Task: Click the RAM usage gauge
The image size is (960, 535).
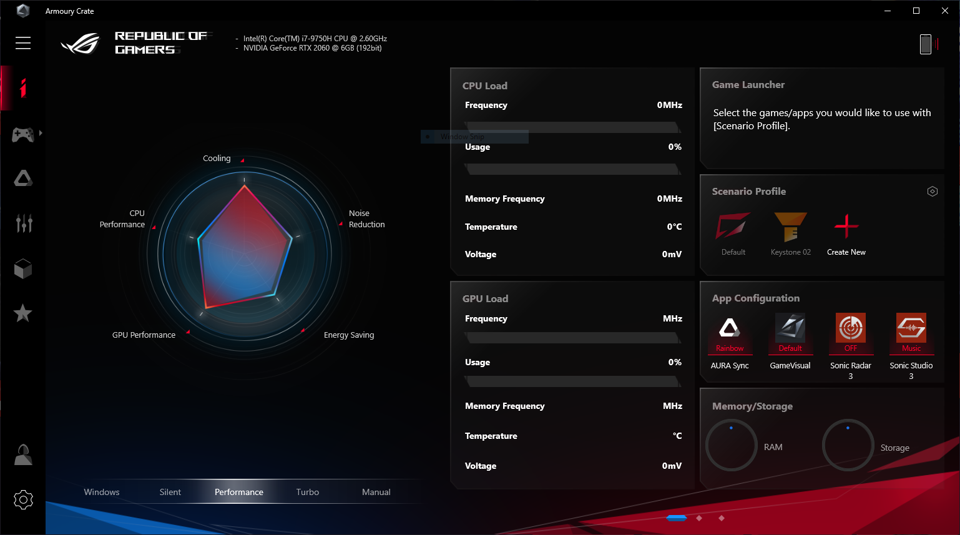Action: pos(732,445)
